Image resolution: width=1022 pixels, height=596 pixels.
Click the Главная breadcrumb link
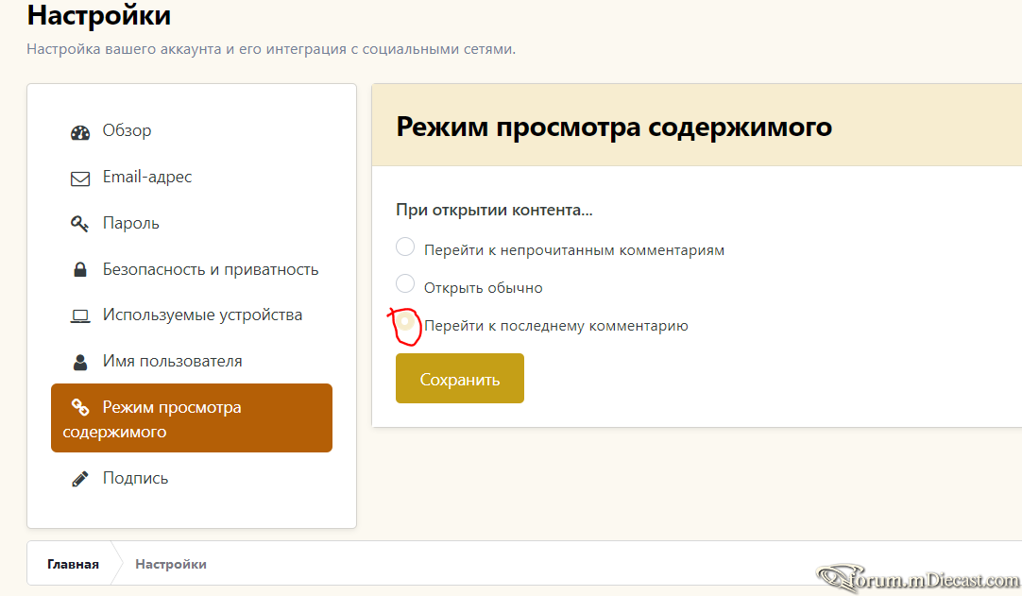point(73,564)
